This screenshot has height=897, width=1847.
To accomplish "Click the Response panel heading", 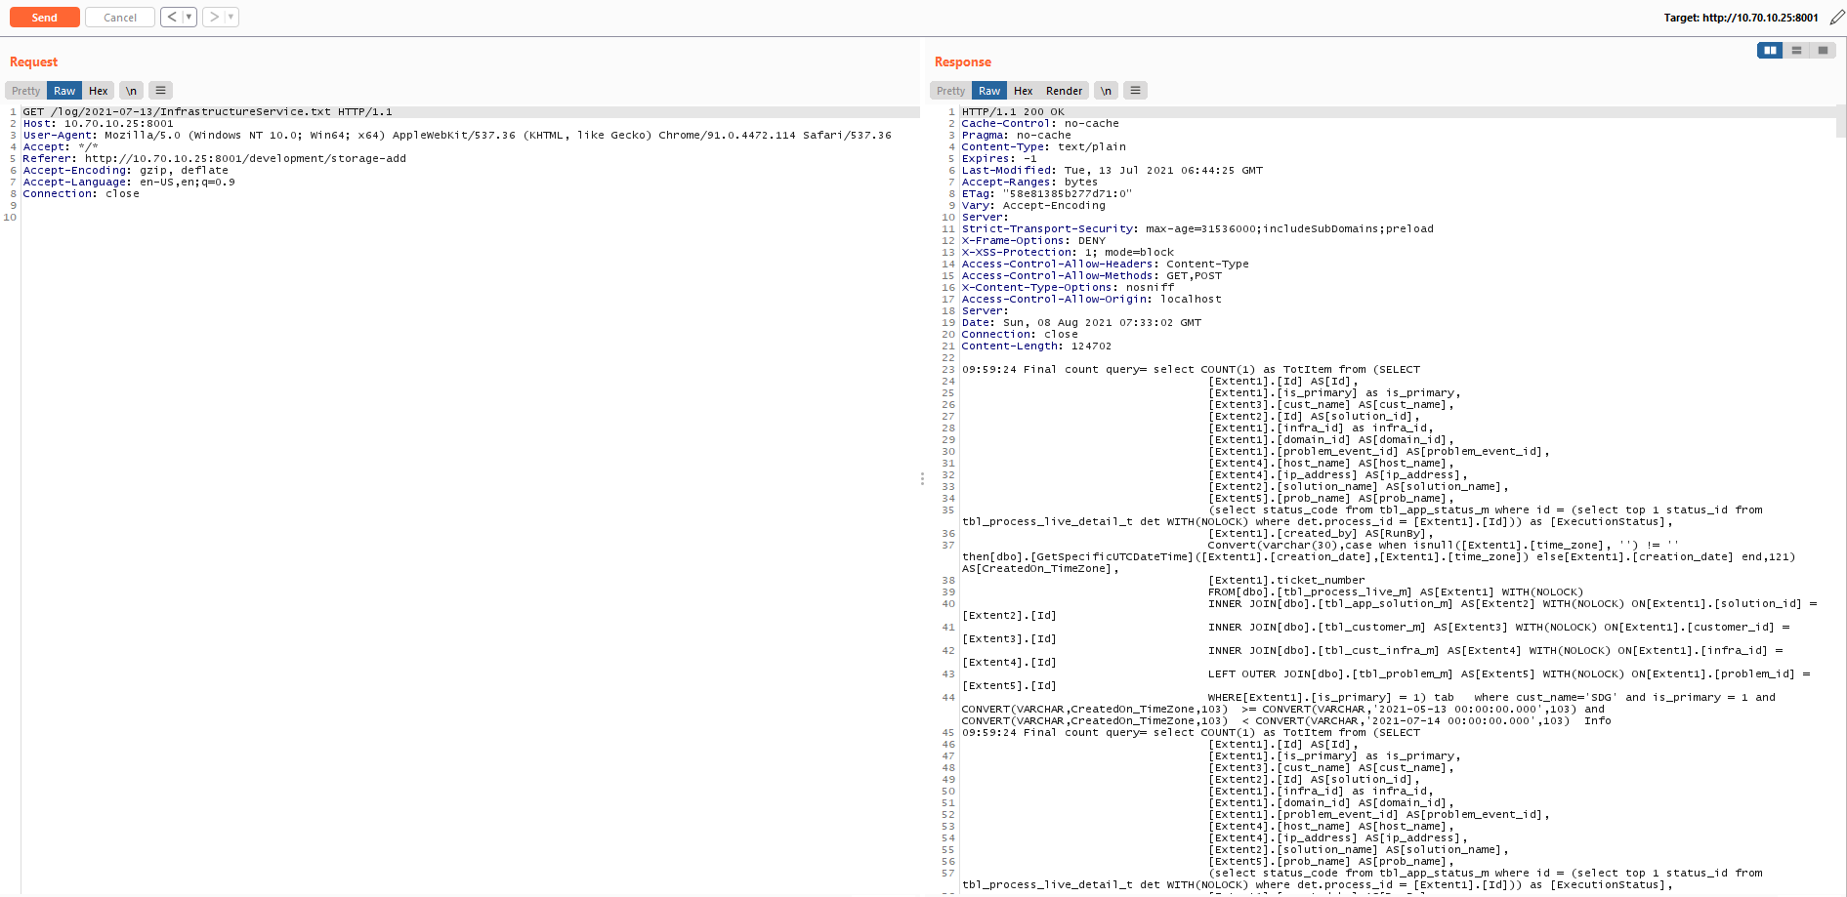I will click(963, 61).
